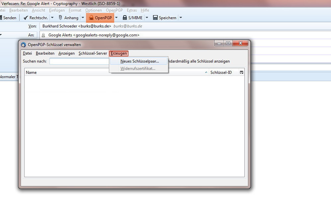
Task: Maximize the OpenPGP-Schlüssel verwalten window
Action: (228, 43)
